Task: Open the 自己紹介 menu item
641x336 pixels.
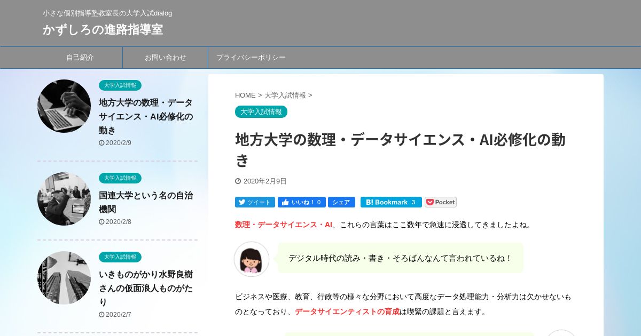Action: coord(80,58)
